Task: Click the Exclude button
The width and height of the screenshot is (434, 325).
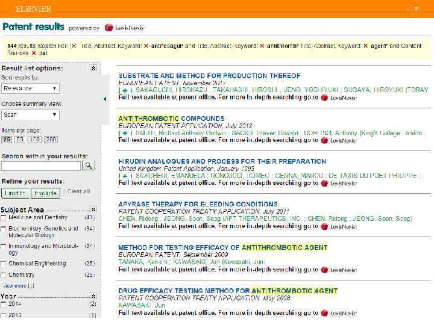Action: (45, 193)
